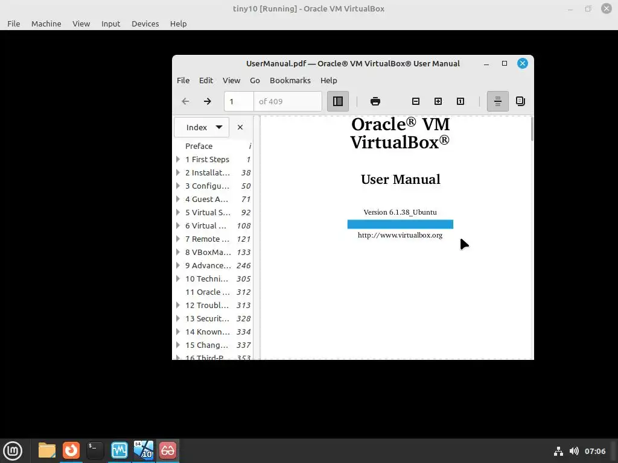Zoom out with the minus icon
618x463 pixels.
click(415, 101)
